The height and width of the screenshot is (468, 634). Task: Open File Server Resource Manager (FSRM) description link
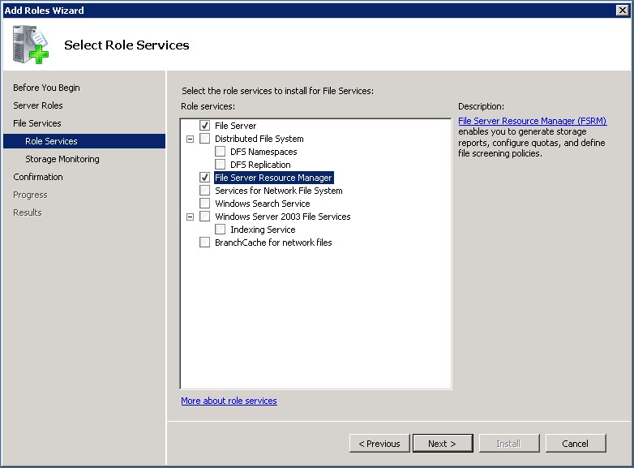[532, 121]
